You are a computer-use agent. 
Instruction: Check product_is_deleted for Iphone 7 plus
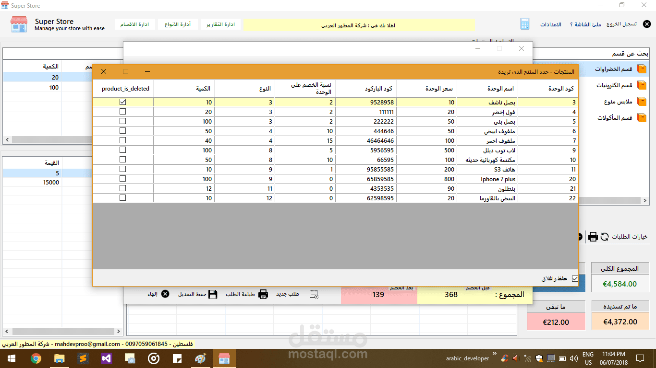(x=122, y=179)
